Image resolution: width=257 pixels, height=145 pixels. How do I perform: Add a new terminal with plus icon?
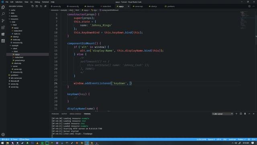tap(237, 114)
